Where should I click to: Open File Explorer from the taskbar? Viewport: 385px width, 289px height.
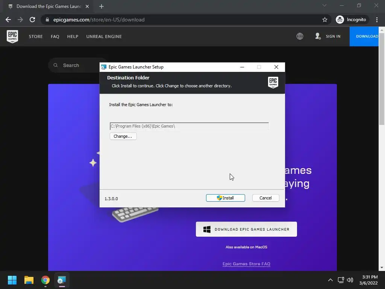click(29, 280)
